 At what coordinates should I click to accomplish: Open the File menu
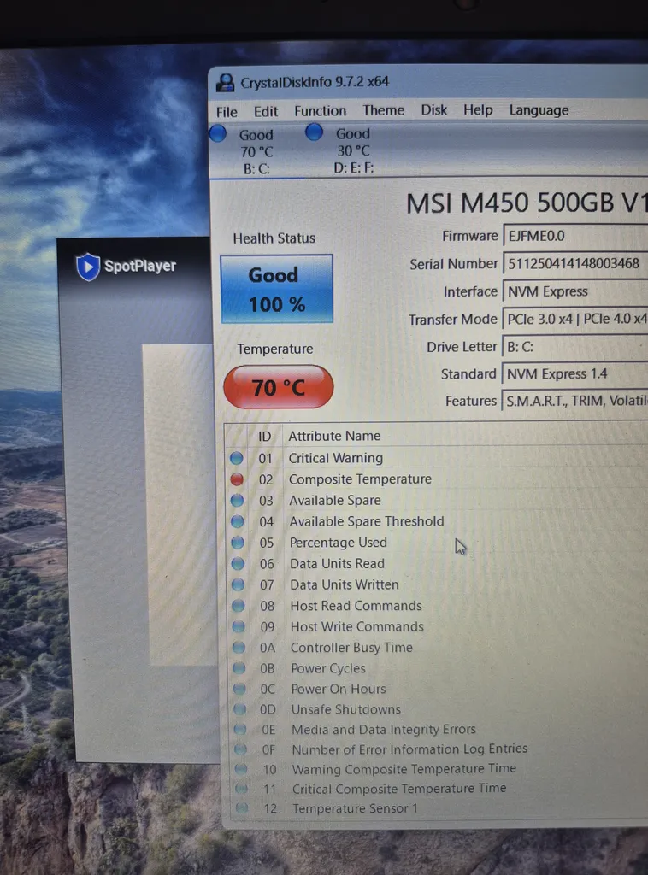[x=227, y=111]
